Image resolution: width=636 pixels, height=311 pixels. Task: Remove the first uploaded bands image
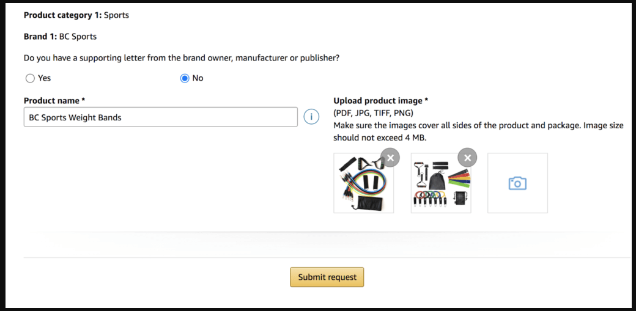coord(390,158)
